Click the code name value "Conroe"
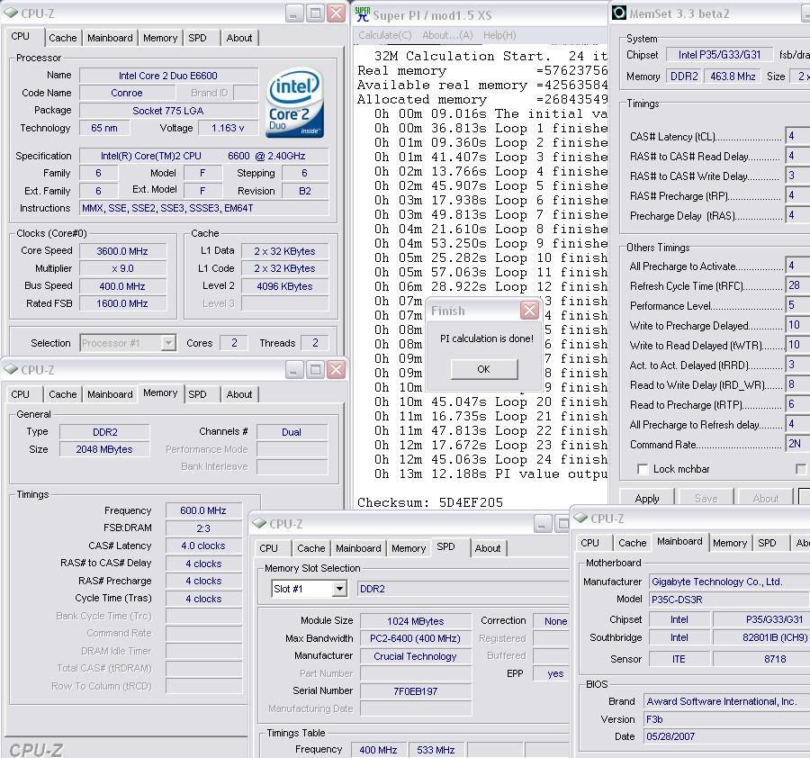Screen dimensions: 810x758 pos(127,93)
